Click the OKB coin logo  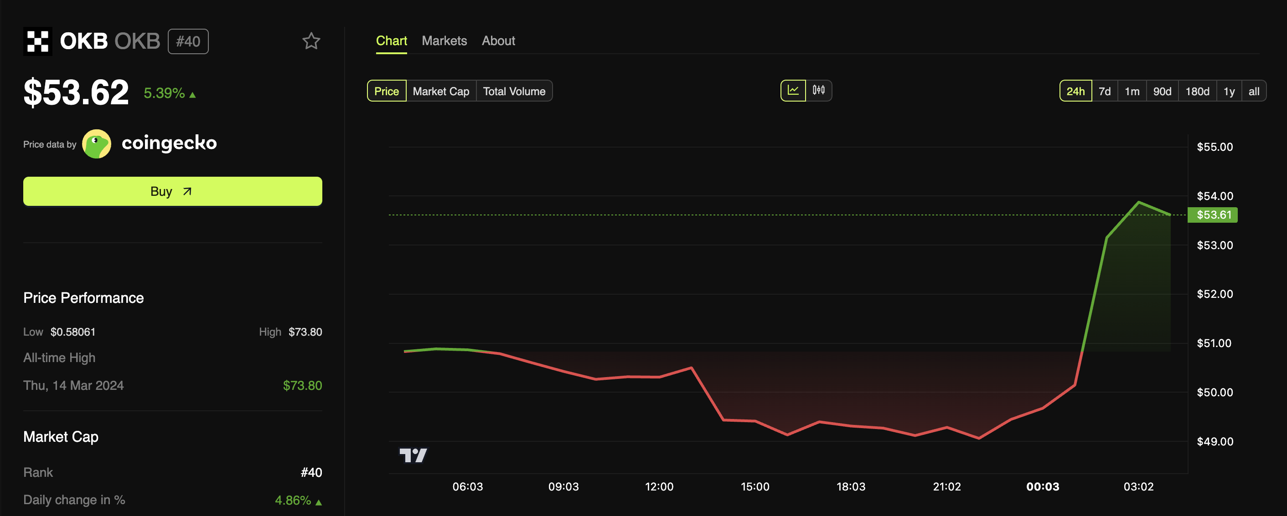click(x=37, y=41)
